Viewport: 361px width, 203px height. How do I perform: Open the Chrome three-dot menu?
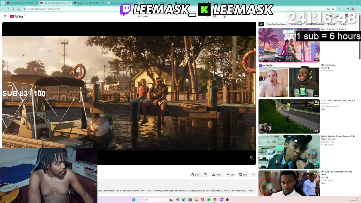point(358,9)
